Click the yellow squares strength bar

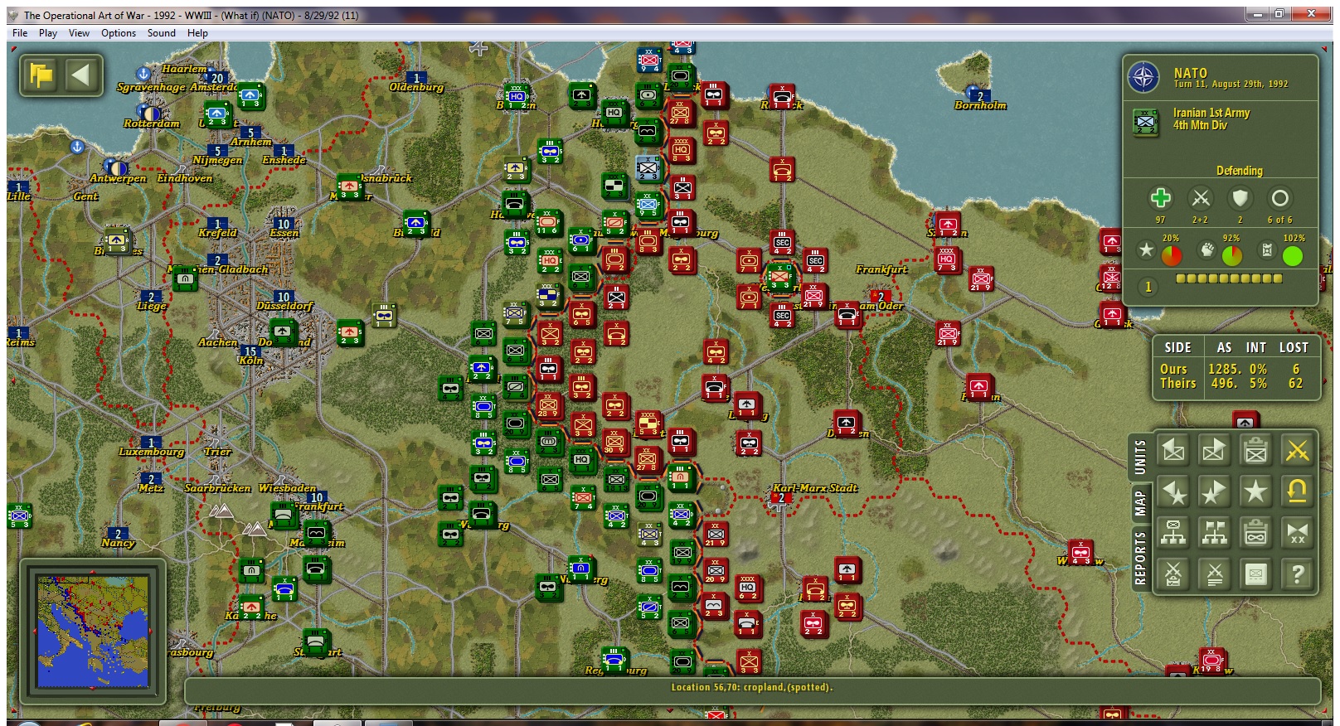point(1229,279)
